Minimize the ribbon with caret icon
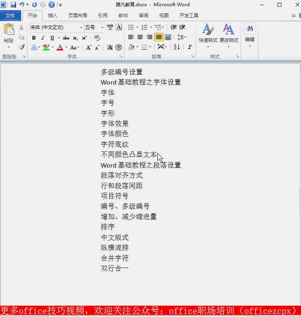 [x=294, y=16]
